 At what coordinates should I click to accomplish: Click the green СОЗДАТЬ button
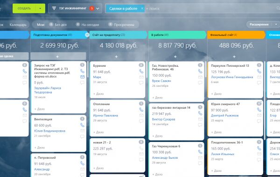(24, 8)
